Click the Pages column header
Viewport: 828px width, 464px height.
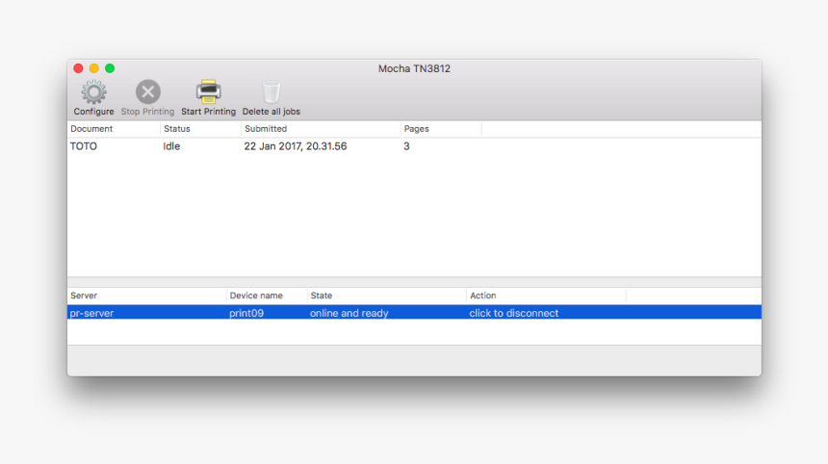441,129
